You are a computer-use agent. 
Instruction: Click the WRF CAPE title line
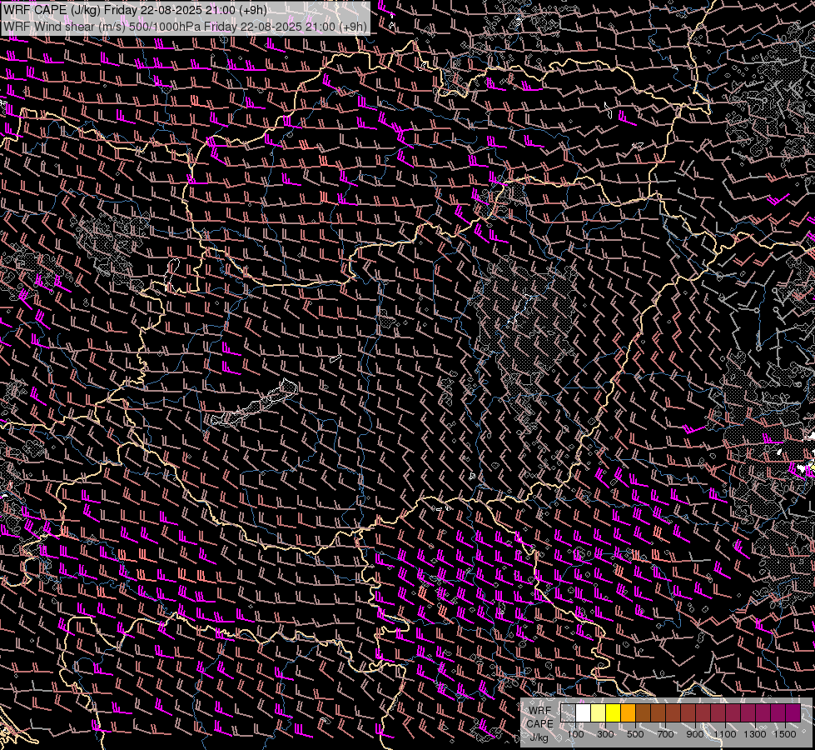click(135, 10)
